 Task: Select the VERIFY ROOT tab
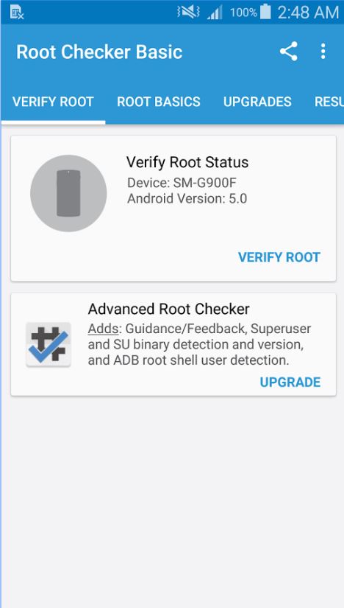point(53,102)
